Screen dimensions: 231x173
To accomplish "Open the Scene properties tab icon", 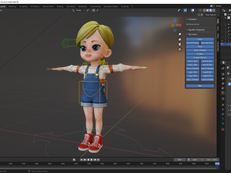I will tap(223, 88).
